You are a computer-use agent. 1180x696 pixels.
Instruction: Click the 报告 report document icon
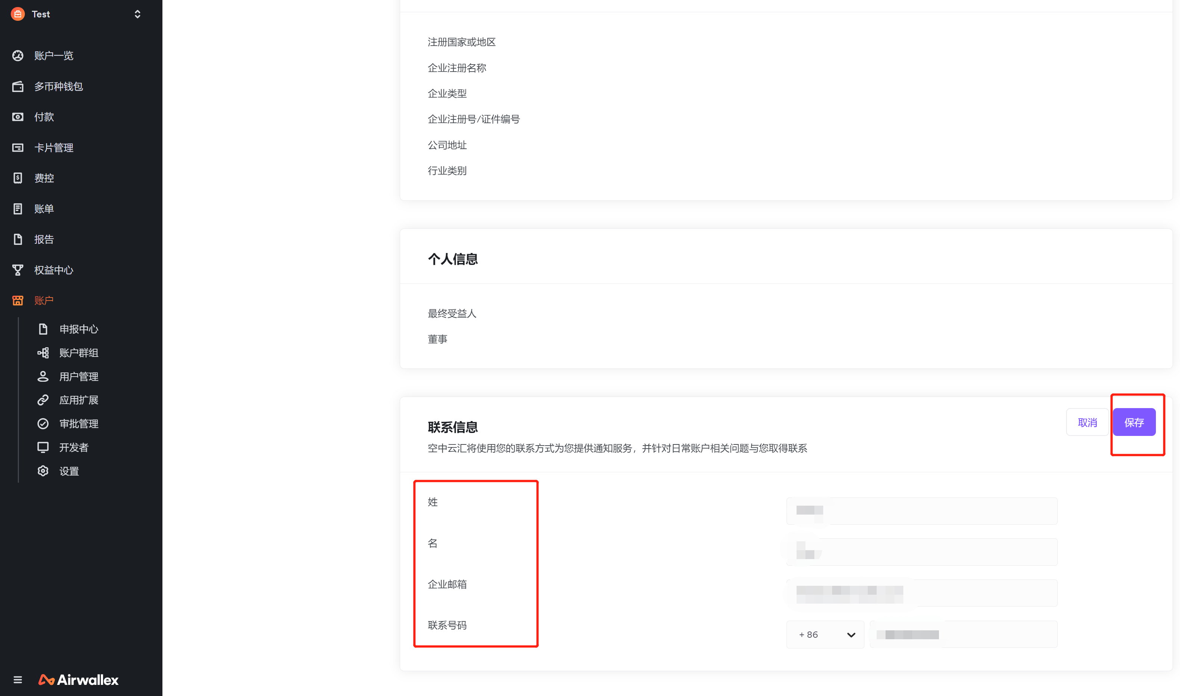pyautogui.click(x=18, y=239)
